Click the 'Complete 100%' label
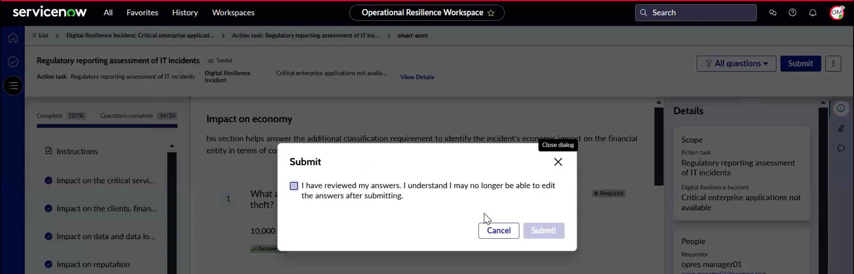 [x=60, y=116]
